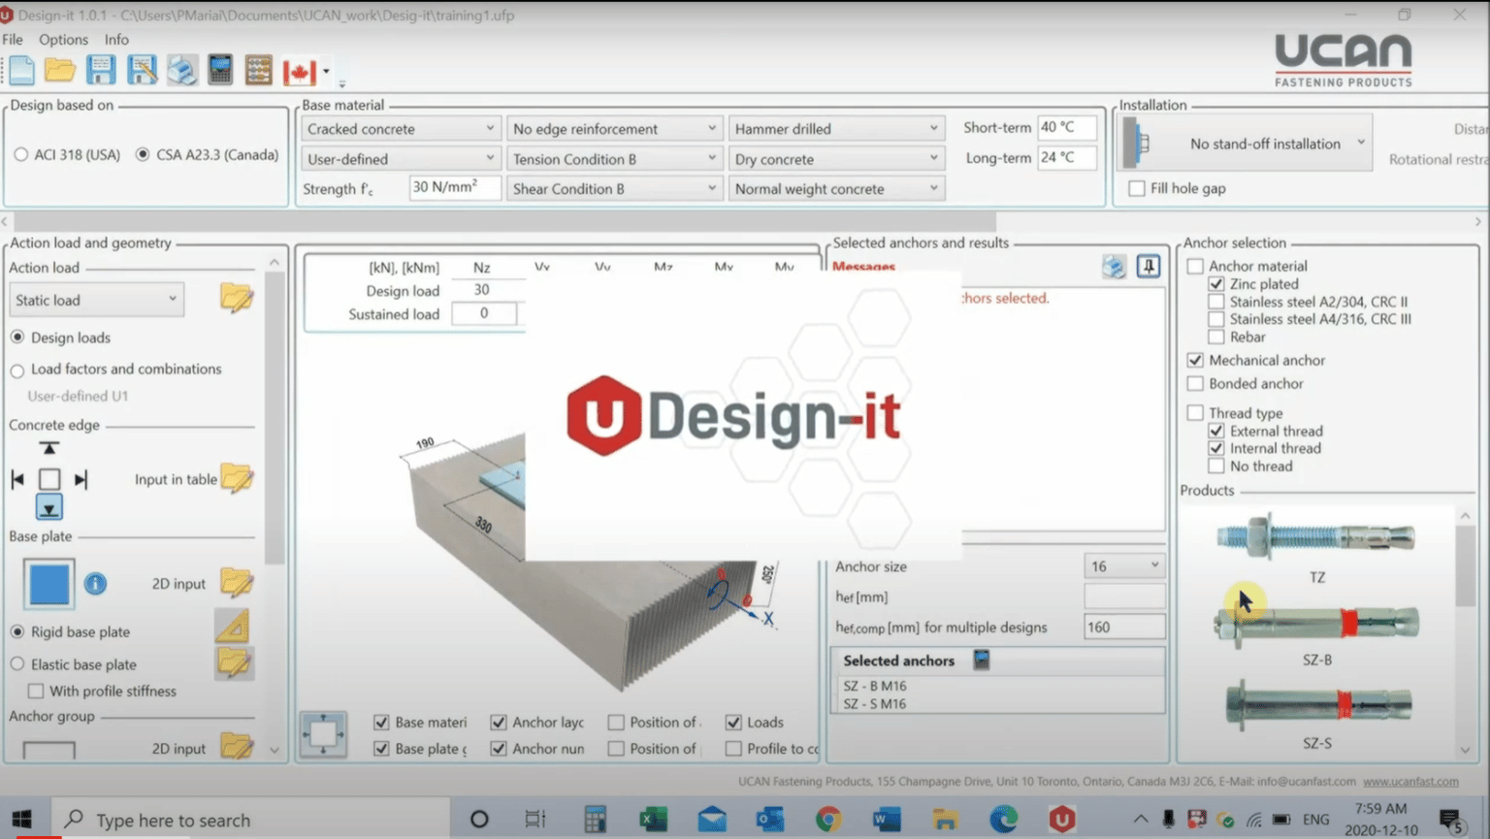Expand the Static load dropdown
Image resolution: width=1490 pixels, height=839 pixels.
(x=96, y=300)
